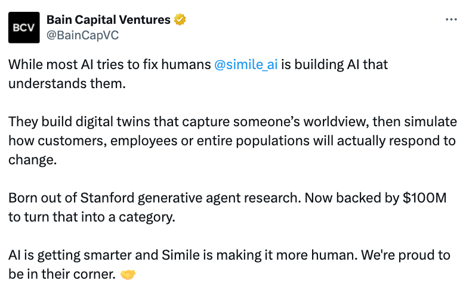Image resolution: width=463 pixels, height=293 pixels.
Task: Open the three-dot more options menu
Action: [451, 20]
